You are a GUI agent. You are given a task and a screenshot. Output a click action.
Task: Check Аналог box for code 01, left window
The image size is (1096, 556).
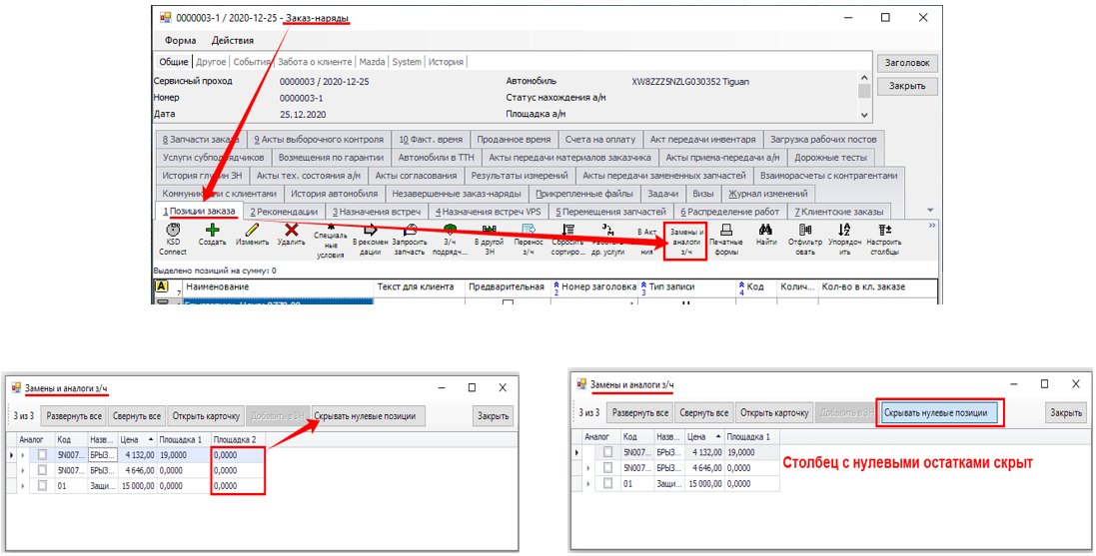tap(42, 485)
